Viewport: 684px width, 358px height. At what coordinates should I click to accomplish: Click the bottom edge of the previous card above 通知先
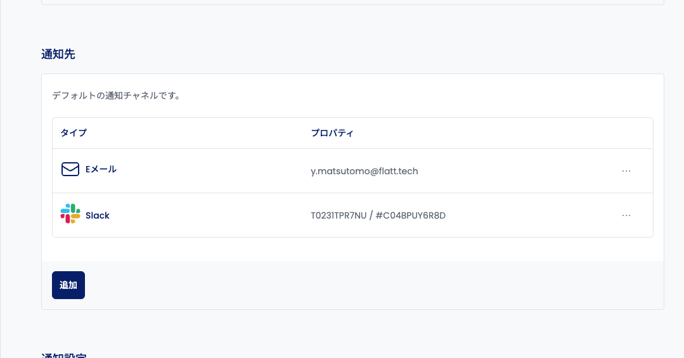[x=352, y=4]
